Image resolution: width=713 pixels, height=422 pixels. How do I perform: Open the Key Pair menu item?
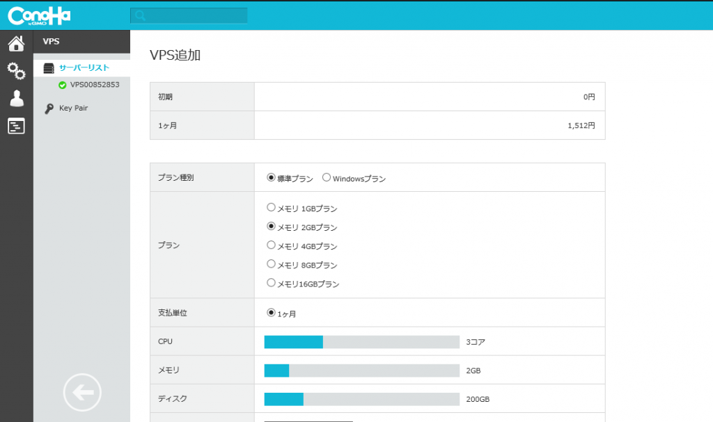pyautogui.click(x=73, y=108)
